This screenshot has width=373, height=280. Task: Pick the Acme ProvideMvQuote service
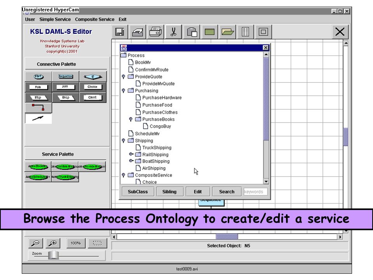click(x=92, y=166)
